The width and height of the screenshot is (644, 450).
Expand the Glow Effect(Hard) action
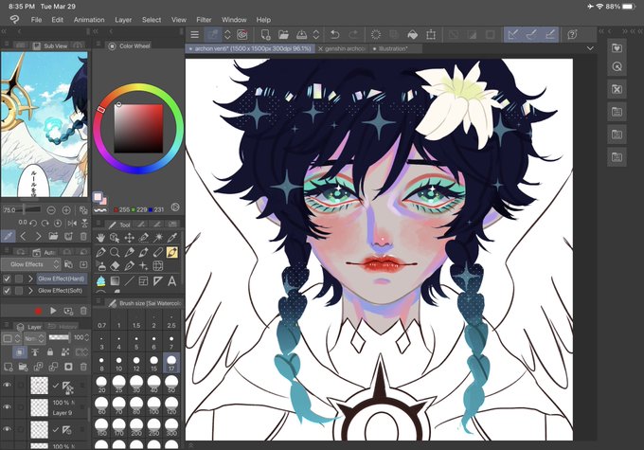(x=30, y=279)
